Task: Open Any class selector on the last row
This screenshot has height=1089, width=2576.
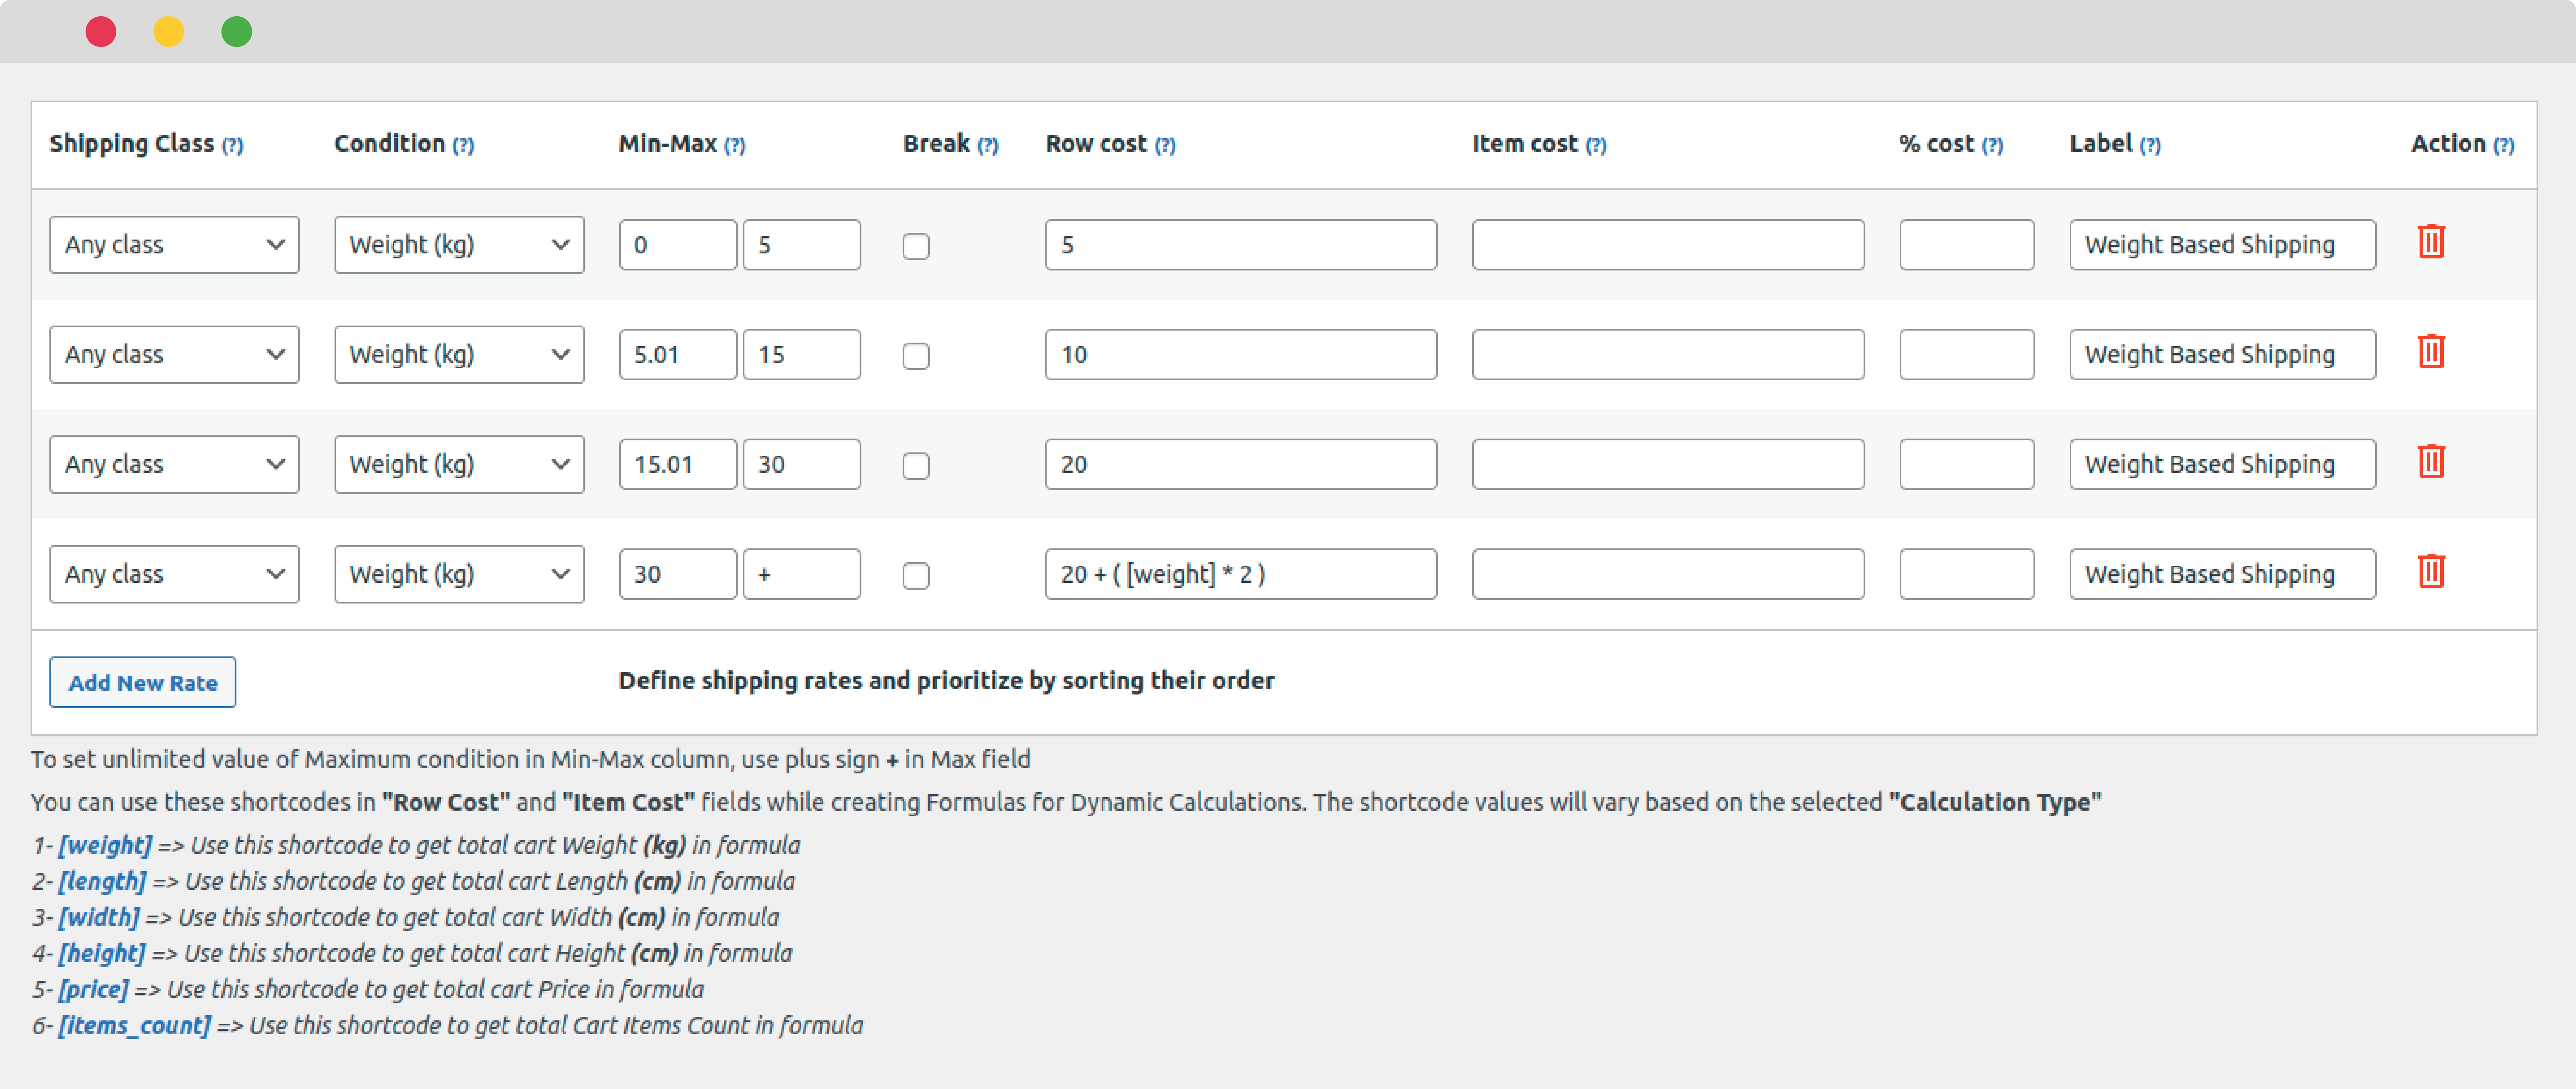Action: pyautogui.click(x=174, y=573)
